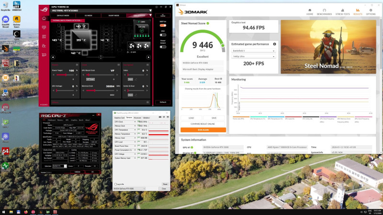
Task: Go to Home in 3DMark
Action: 310,12
